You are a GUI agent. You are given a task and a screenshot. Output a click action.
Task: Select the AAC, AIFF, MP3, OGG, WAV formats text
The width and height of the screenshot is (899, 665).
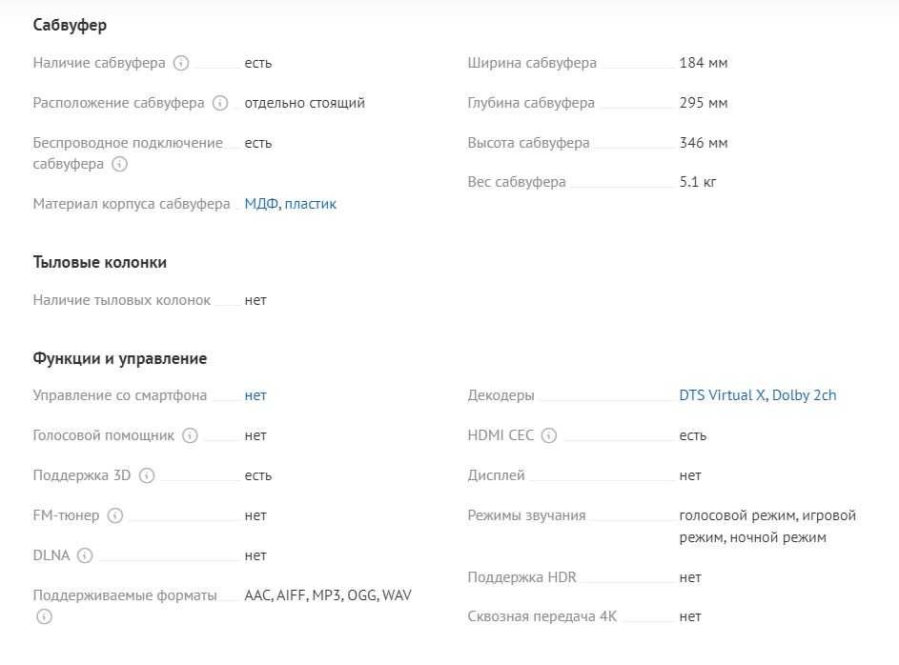click(x=328, y=595)
